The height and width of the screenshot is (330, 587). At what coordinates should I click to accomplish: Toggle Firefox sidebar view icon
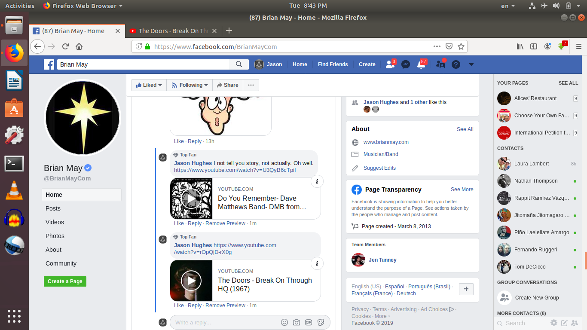click(534, 46)
